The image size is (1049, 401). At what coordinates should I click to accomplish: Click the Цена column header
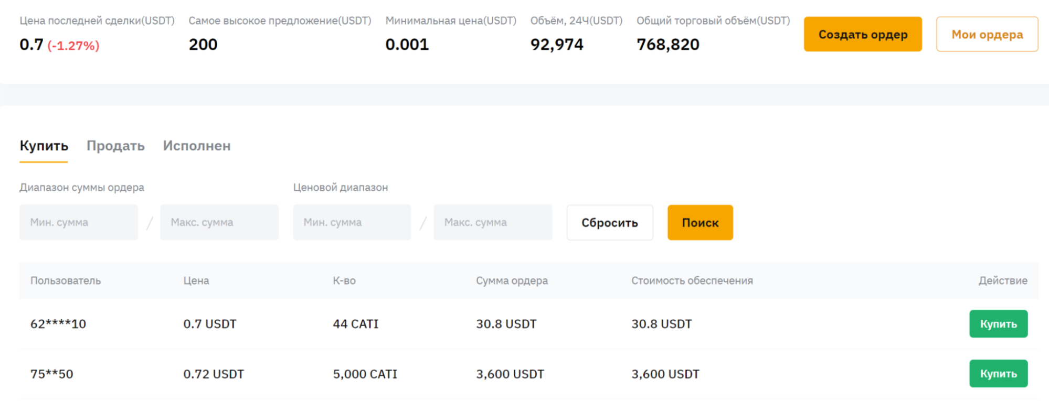point(196,280)
